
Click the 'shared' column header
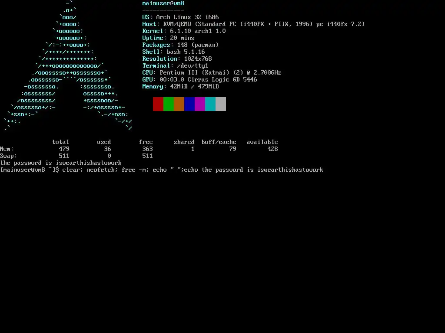[x=184, y=142]
